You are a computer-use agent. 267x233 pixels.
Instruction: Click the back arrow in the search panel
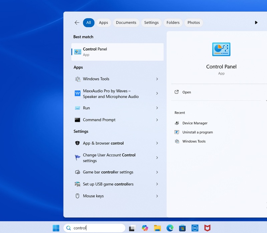[x=77, y=22]
